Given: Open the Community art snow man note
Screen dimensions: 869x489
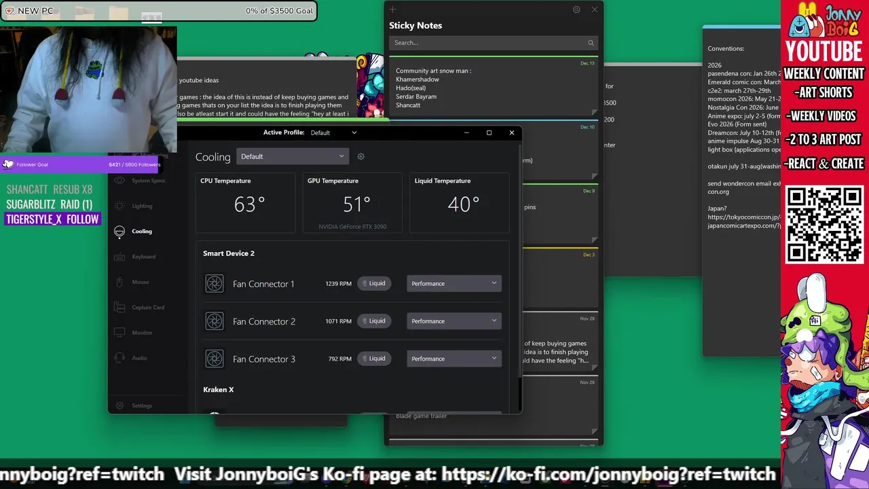Looking at the screenshot, I should coord(494,86).
